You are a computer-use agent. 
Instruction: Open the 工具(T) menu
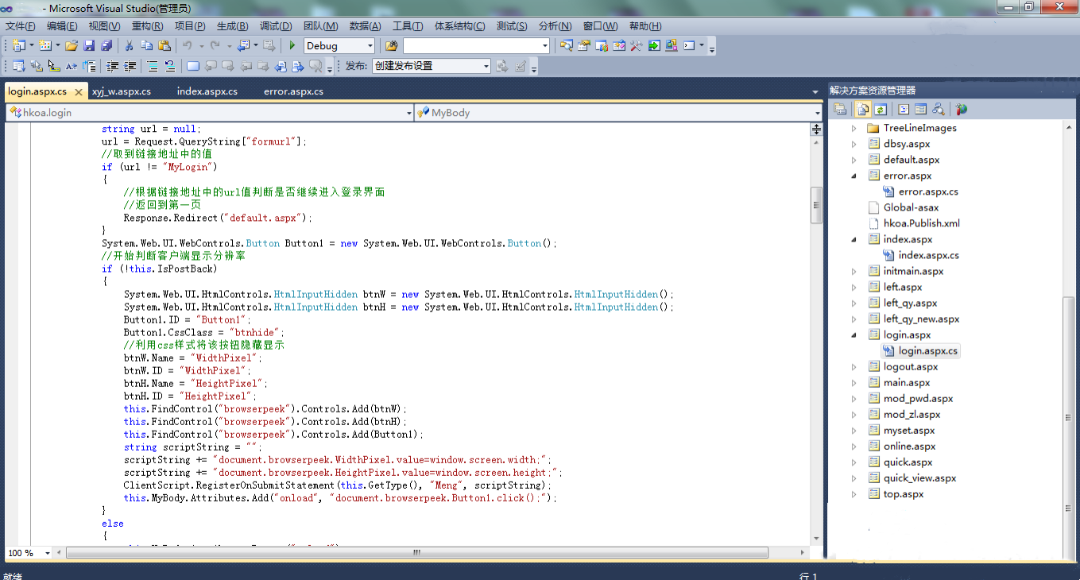click(x=408, y=26)
